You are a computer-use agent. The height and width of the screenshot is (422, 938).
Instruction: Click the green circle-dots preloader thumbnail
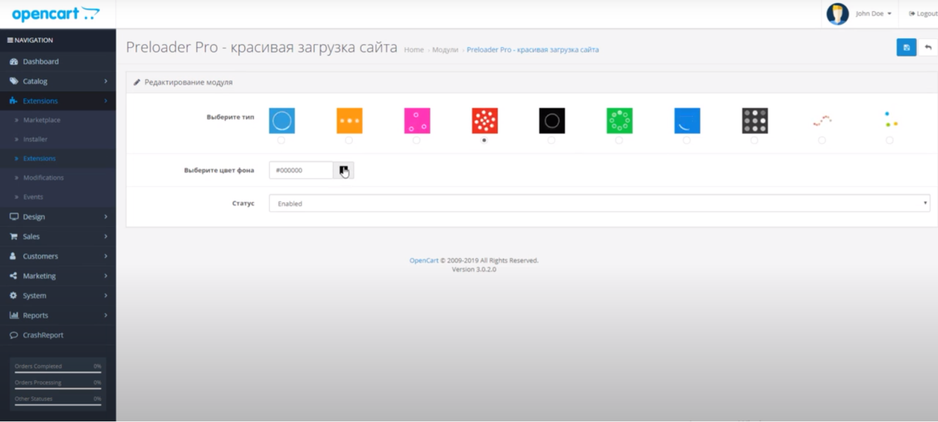(620, 121)
